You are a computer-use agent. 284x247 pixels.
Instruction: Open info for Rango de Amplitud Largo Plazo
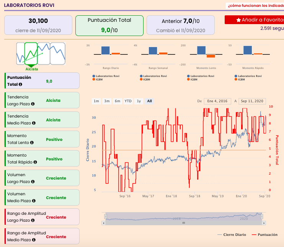point(33,220)
